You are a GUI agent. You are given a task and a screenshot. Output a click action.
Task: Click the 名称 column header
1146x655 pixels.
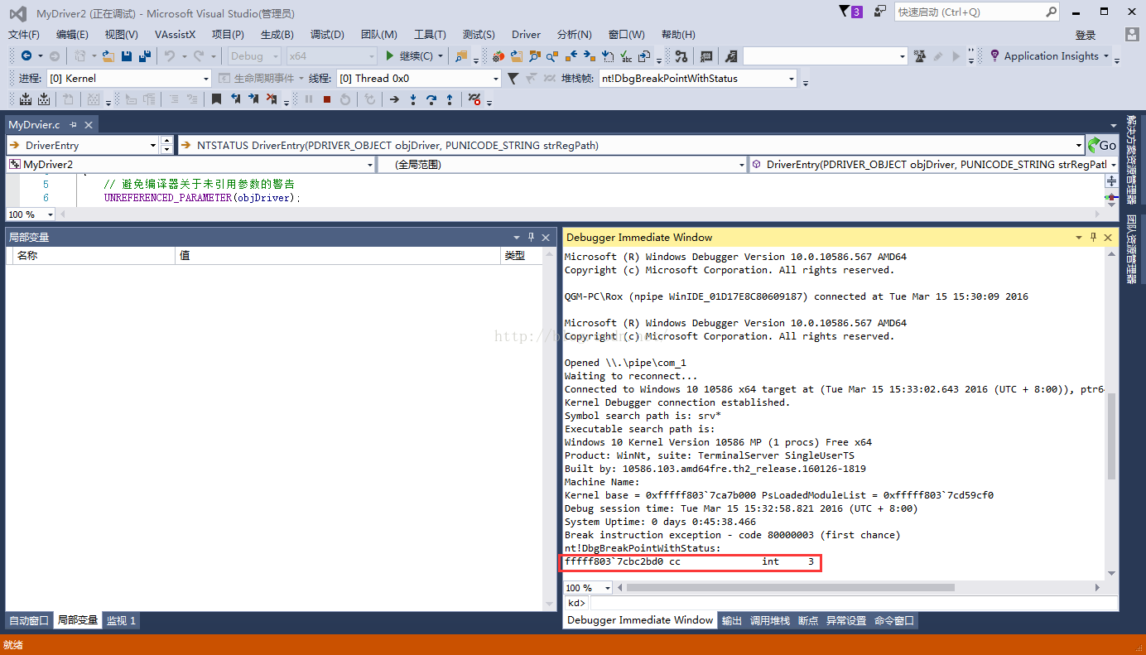[94, 256]
